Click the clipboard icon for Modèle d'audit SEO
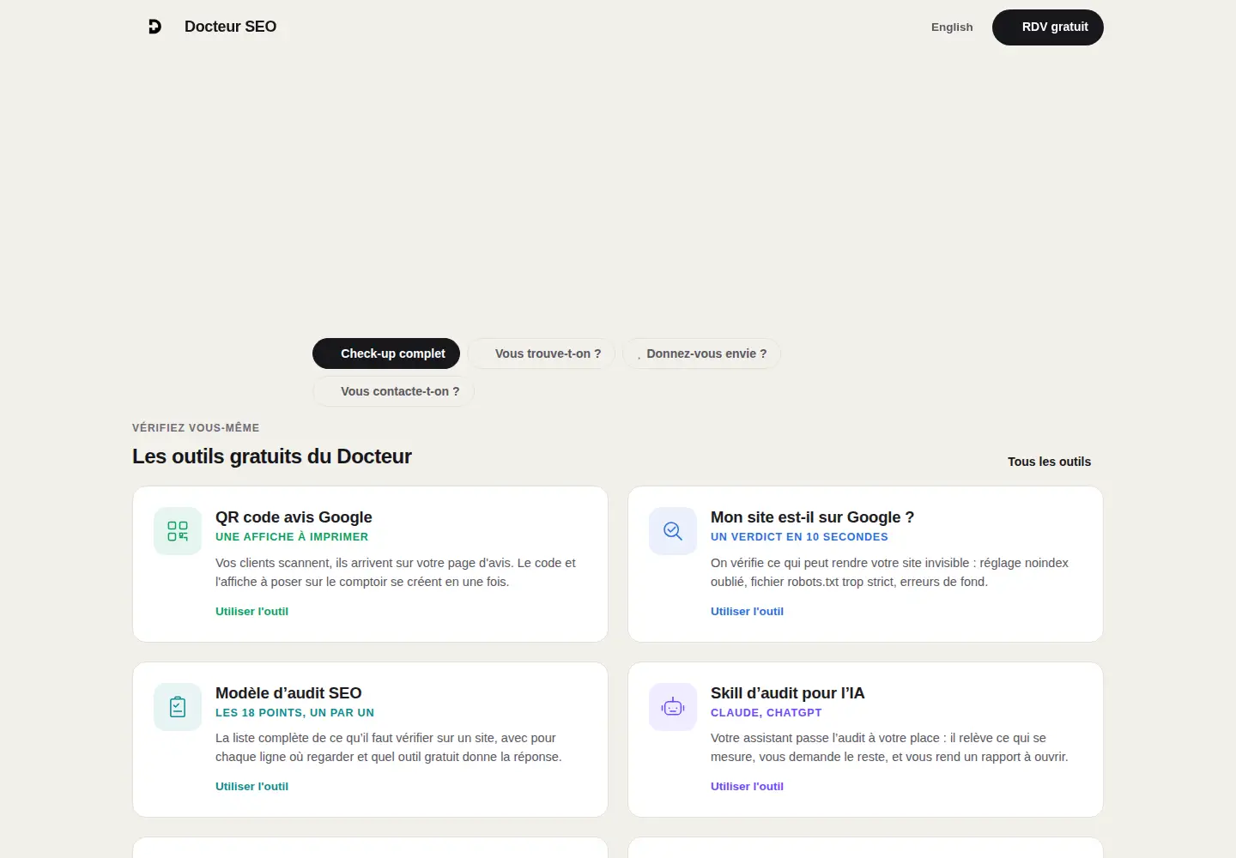 (x=178, y=707)
